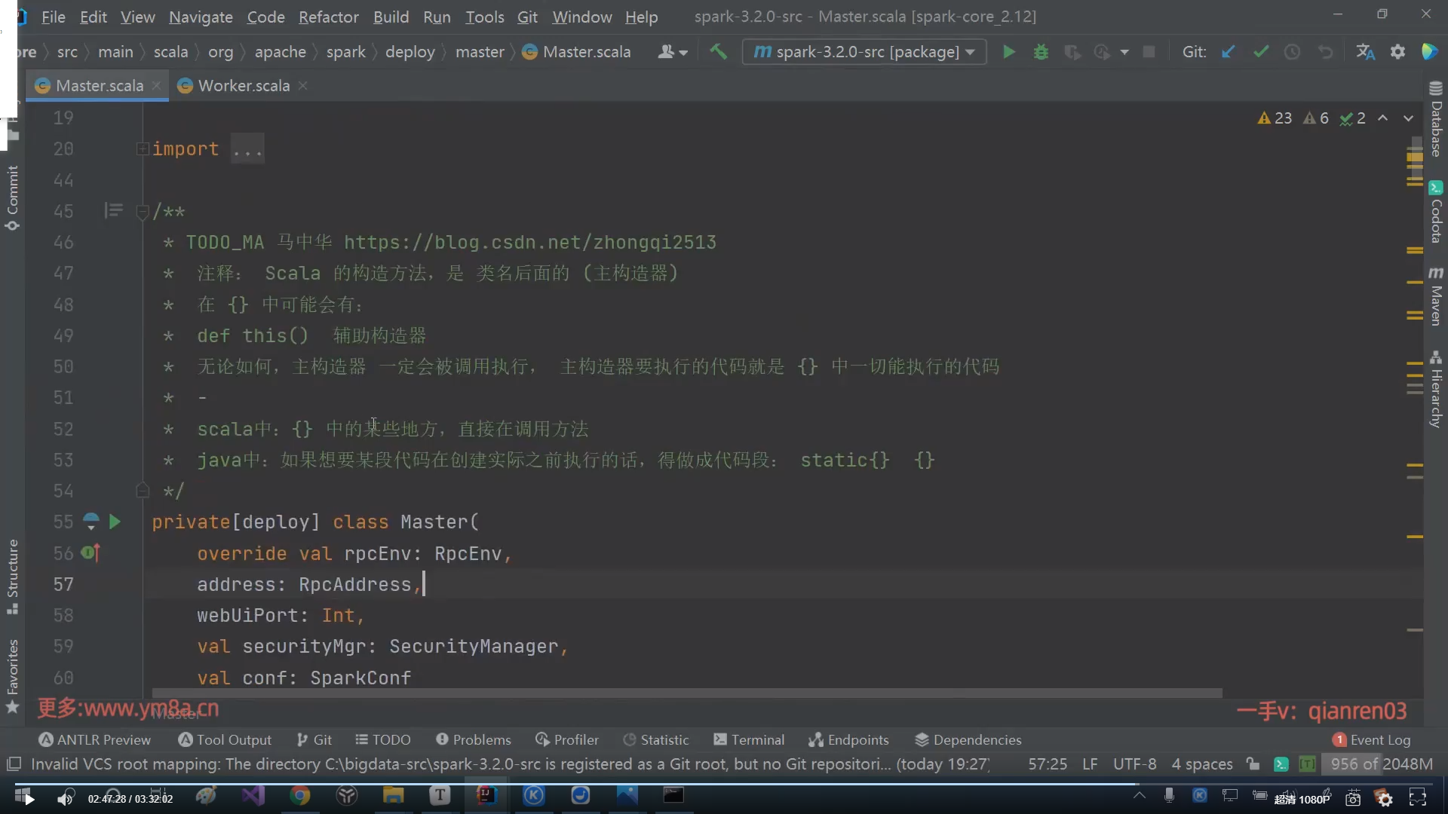Open the Refactor menu
The image size is (1448, 814).
coord(328,17)
